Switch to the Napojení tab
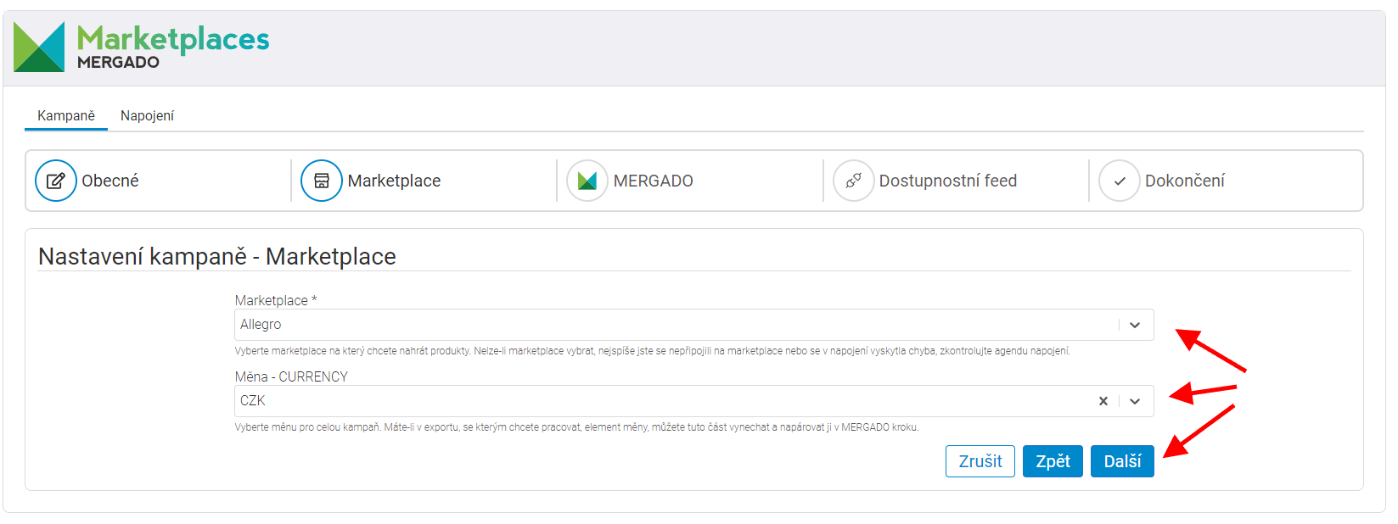Screen dimensions: 1398x524 click(x=147, y=115)
